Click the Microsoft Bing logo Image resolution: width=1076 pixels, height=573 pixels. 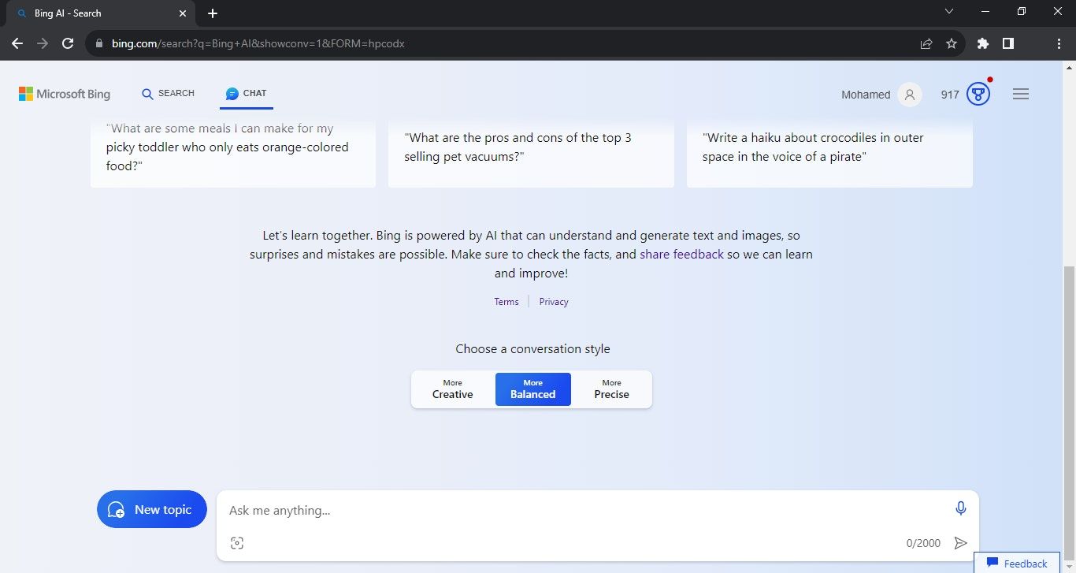(65, 94)
